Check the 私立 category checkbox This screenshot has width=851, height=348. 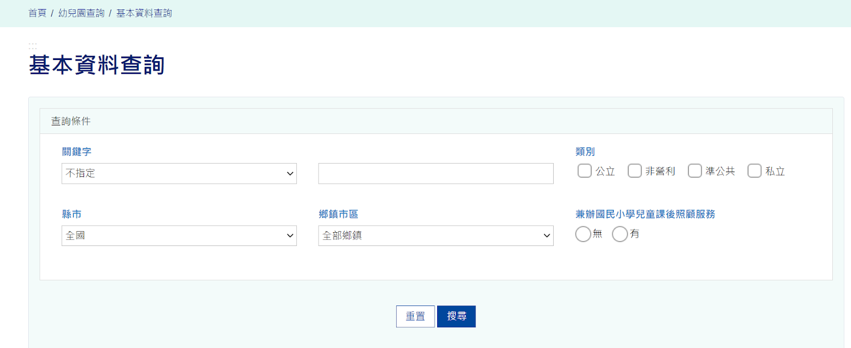click(x=754, y=171)
